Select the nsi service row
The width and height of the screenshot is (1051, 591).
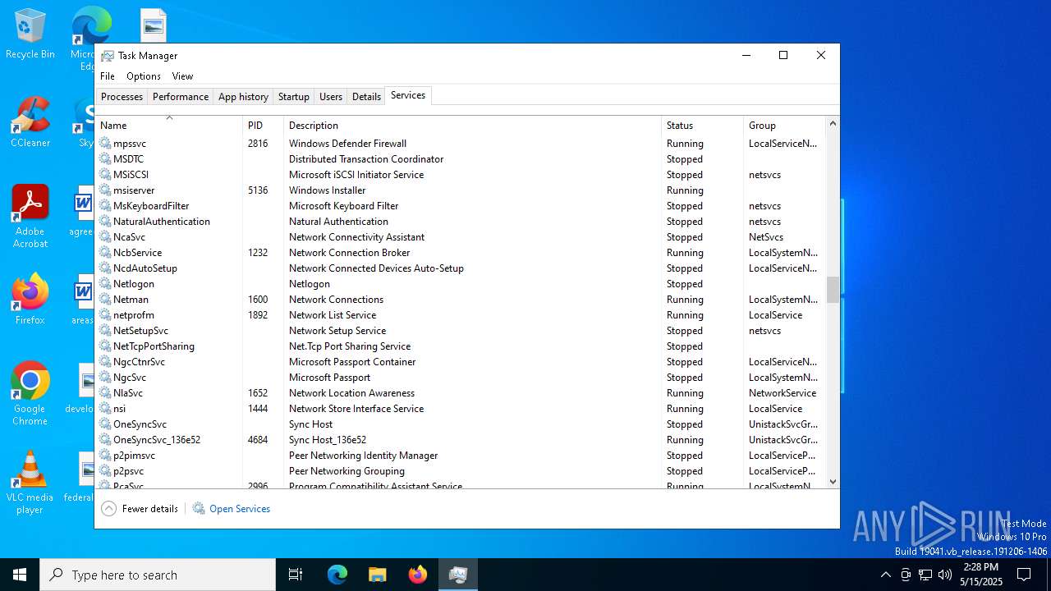461,409
